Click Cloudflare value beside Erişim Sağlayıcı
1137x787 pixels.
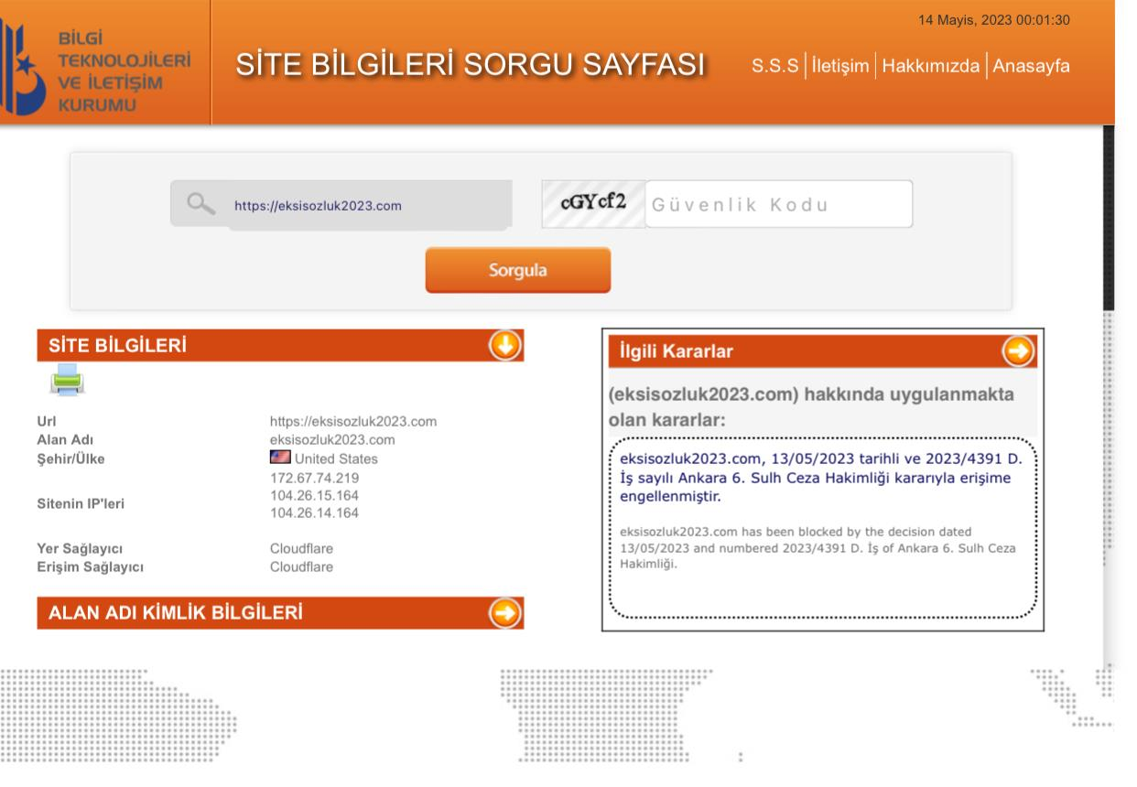(x=301, y=566)
